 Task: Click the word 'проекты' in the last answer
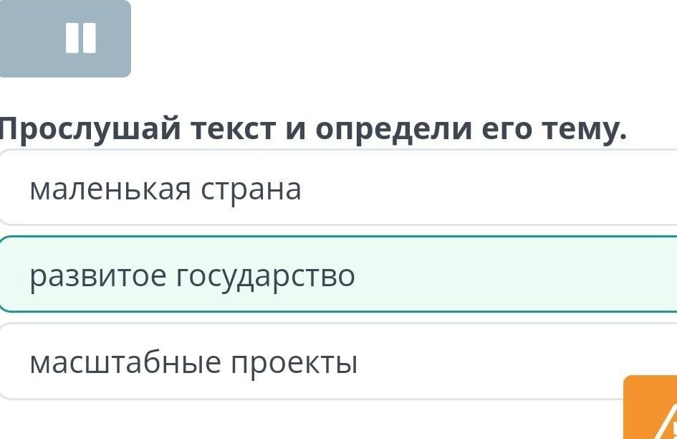click(x=294, y=363)
